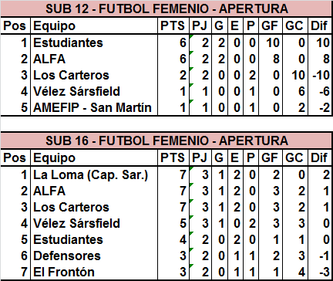Image resolution: width=333 pixels, height=281 pixels.
Task: Select the Equipo header in SUB 16 table
Action: [x=94, y=157]
